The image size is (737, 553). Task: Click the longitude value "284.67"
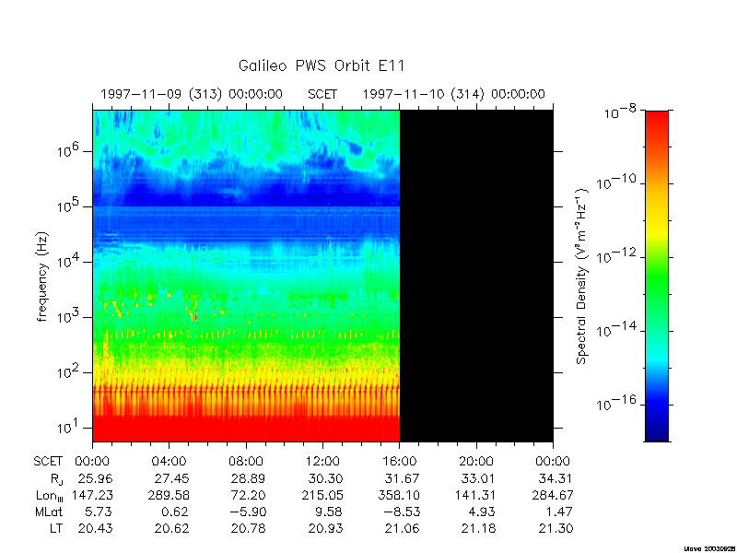552,495
